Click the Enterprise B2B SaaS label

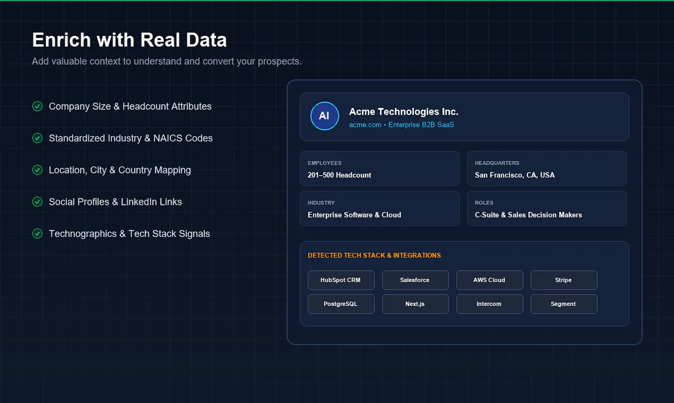tap(421, 125)
